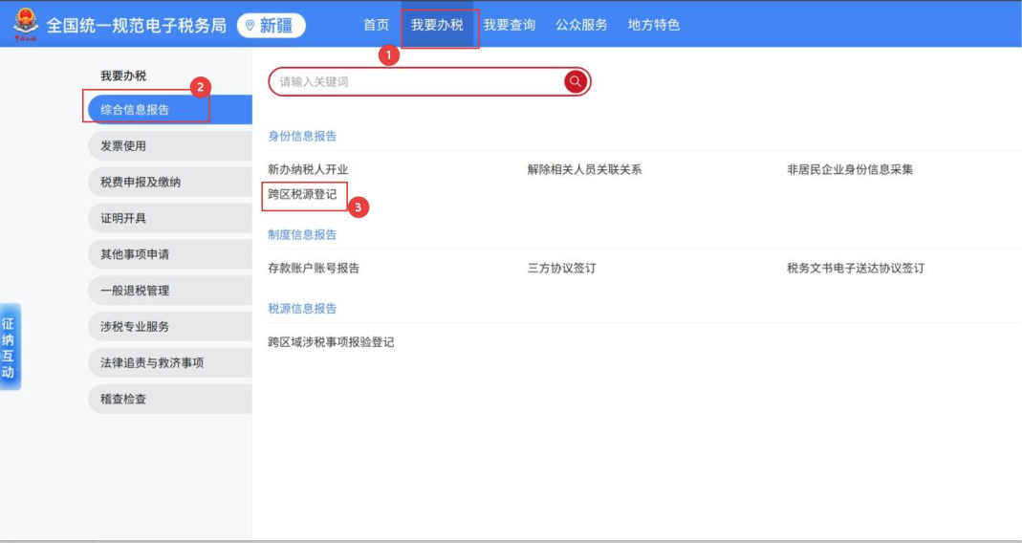The width and height of the screenshot is (1022, 543).
Task: Click 跨区域涉税事项报验登记 link
Action: coord(331,342)
